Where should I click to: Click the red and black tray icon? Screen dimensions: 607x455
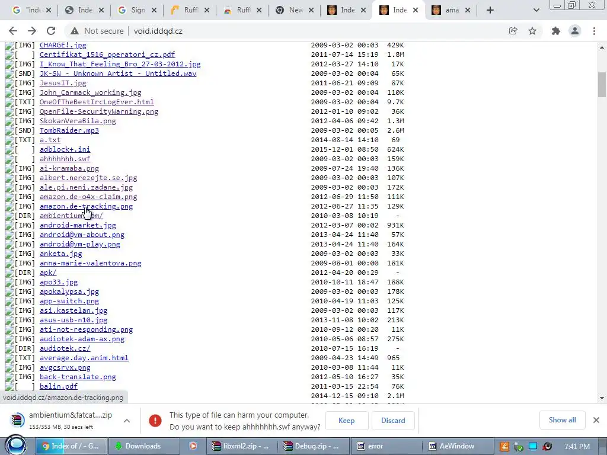tap(547, 447)
